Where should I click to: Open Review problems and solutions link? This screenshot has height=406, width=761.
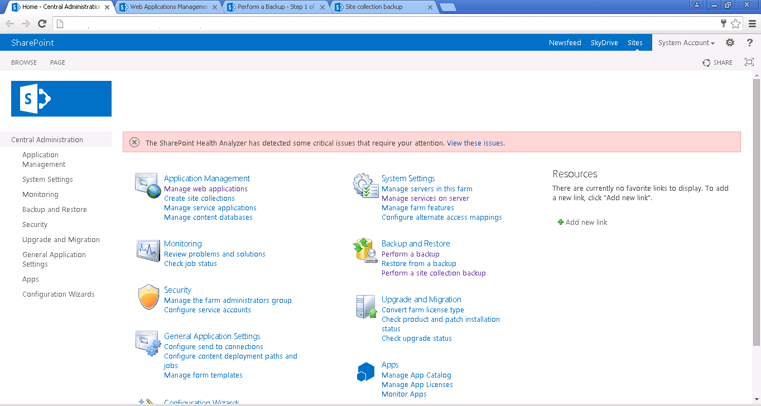coord(215,254)
